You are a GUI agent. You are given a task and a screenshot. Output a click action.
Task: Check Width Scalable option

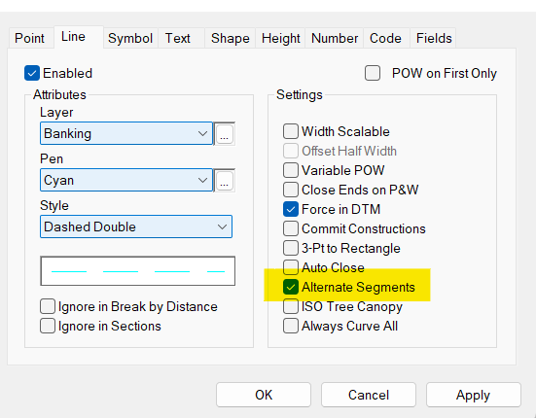point(291,131)
